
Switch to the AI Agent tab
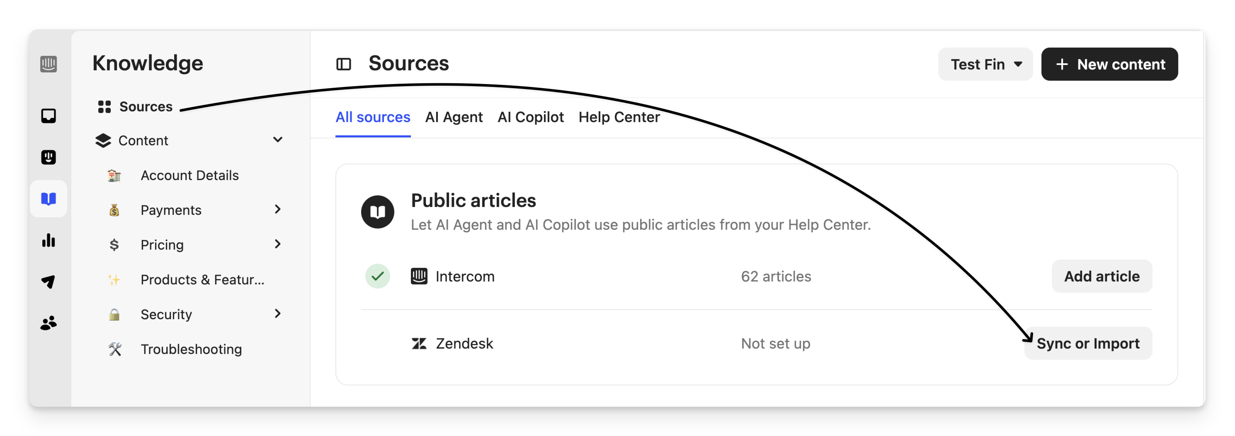click(454, 117)
